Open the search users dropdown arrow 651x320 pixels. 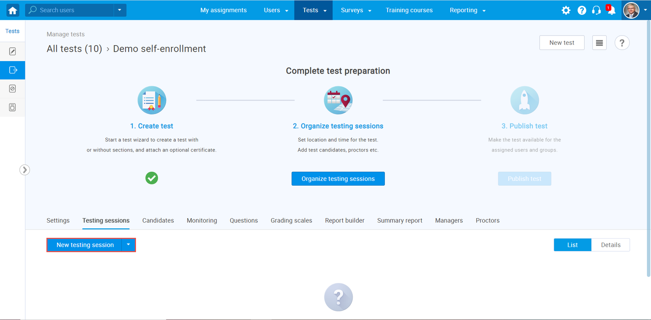point(120,10)
